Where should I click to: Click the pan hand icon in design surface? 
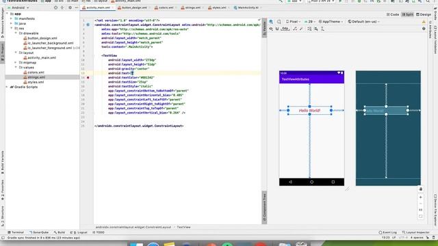tap(421, 189)
